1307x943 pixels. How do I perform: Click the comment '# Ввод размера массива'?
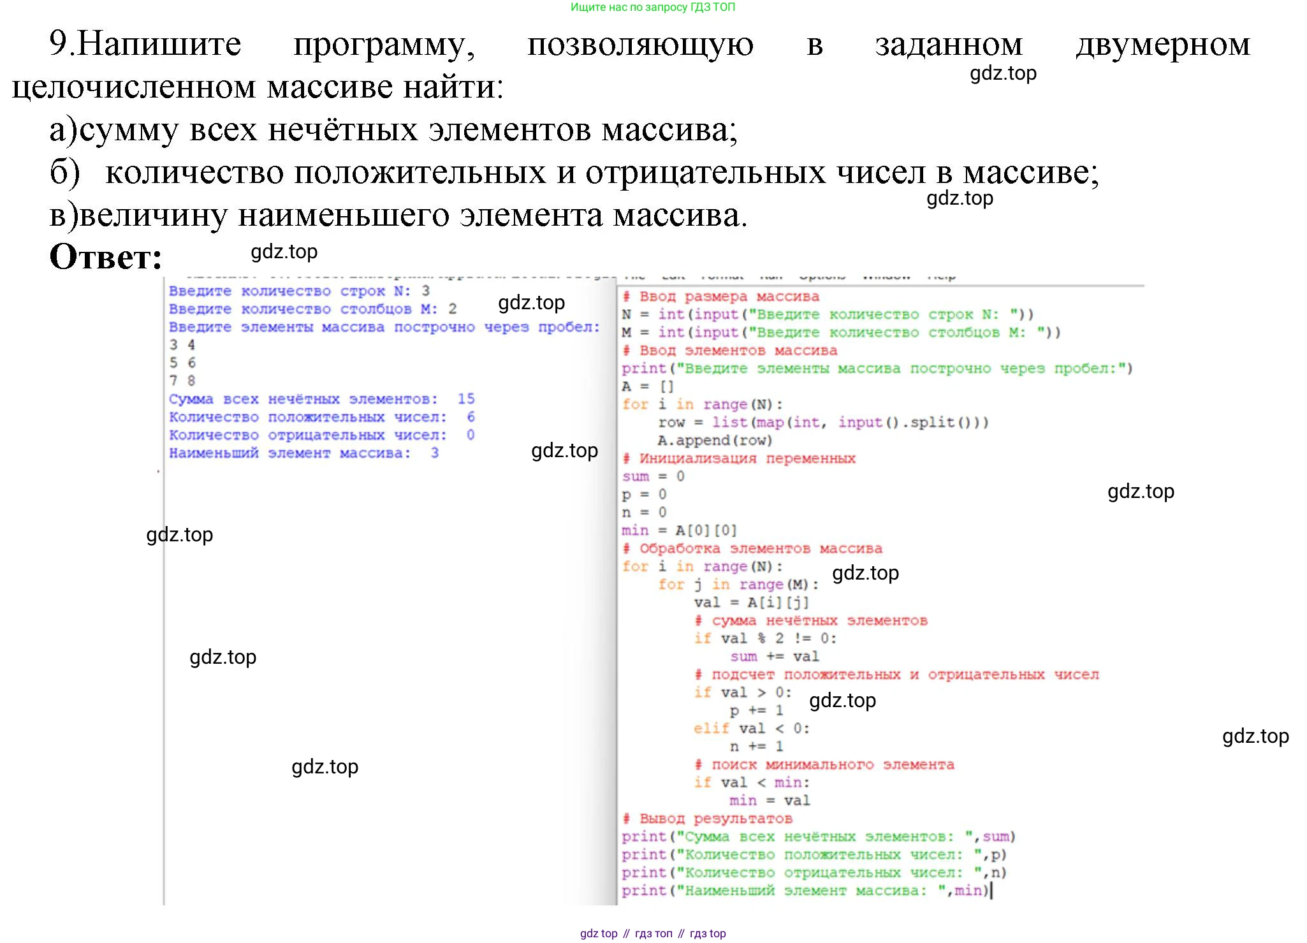(x=720, y=296)
